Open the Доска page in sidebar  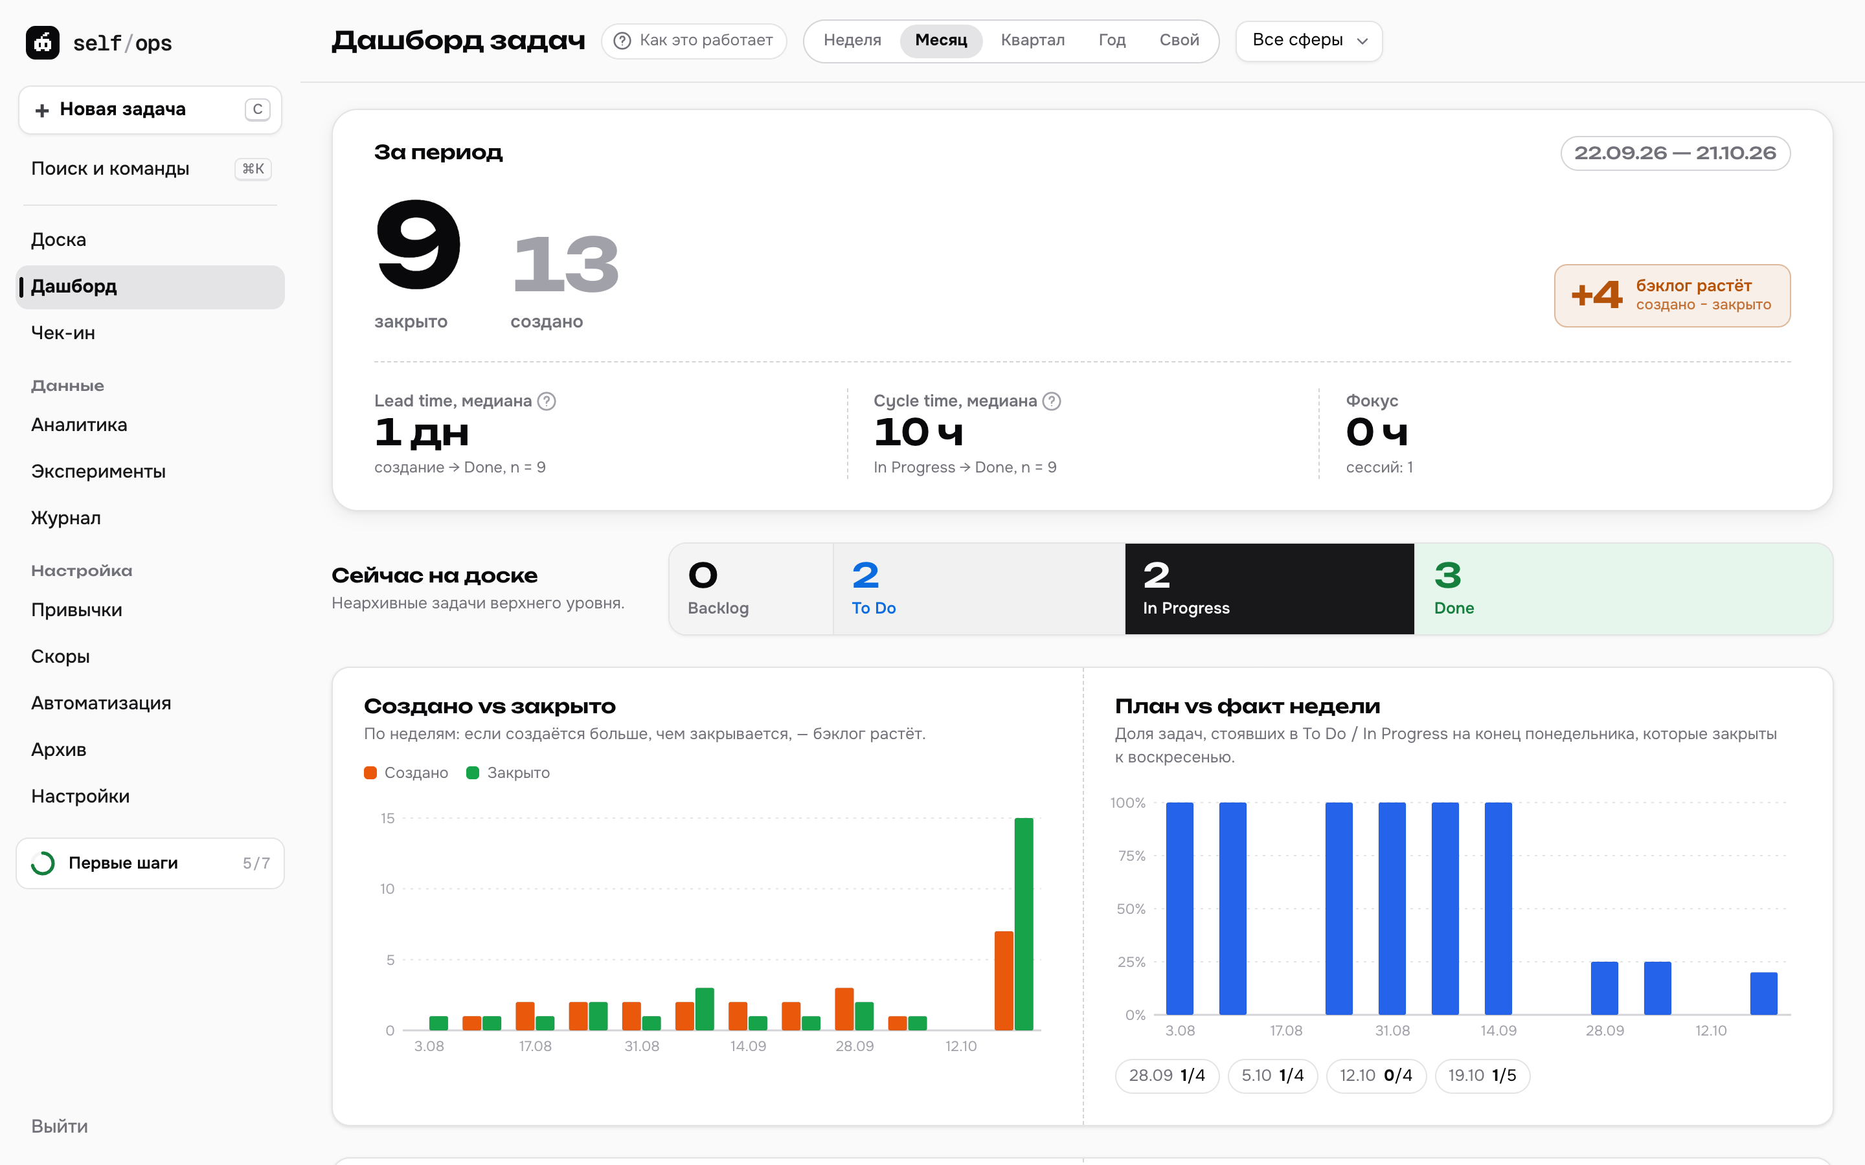coord(150,239)
